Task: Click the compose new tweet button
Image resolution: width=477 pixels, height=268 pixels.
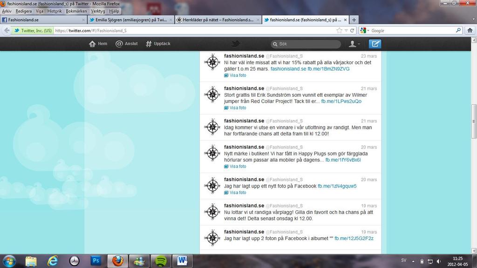Action: (x=375, y=44)
